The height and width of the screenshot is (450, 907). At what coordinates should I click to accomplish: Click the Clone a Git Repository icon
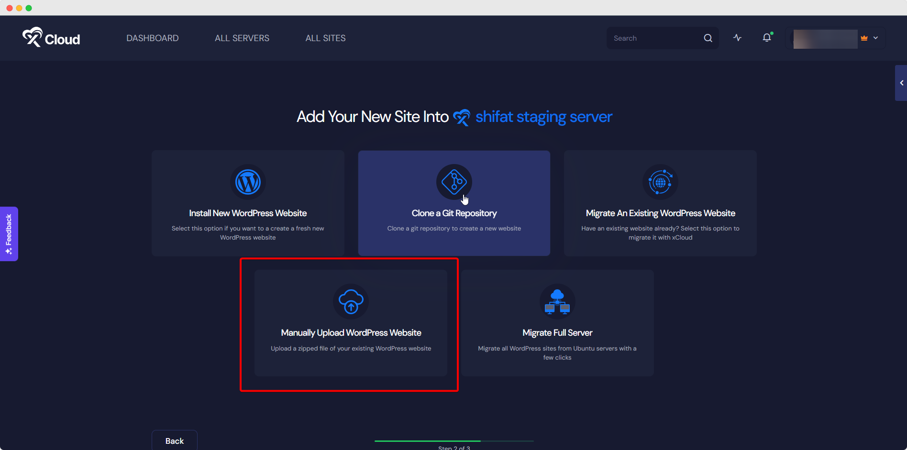tap(453, 182)
